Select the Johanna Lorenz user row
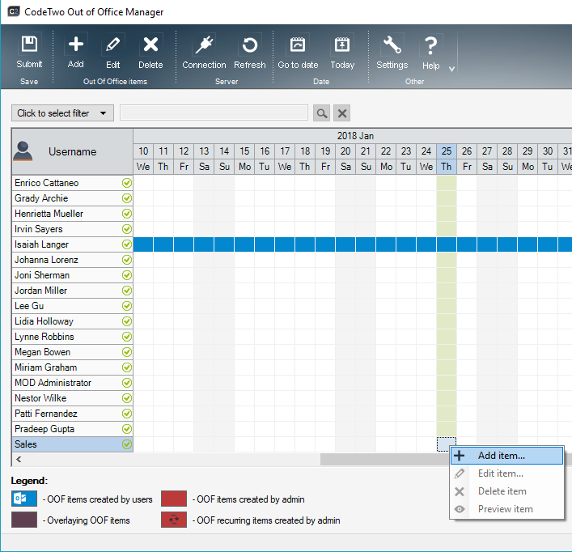572x552 pixels. pyautogui.click(x=73, y=260)
